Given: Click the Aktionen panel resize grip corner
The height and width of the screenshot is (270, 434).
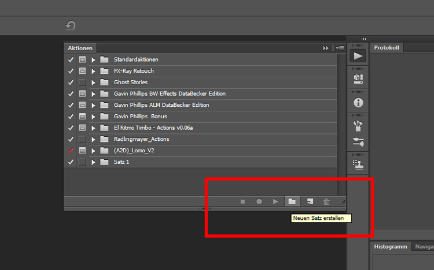Looking at the screenshot, I should click(x=343, y=202).
